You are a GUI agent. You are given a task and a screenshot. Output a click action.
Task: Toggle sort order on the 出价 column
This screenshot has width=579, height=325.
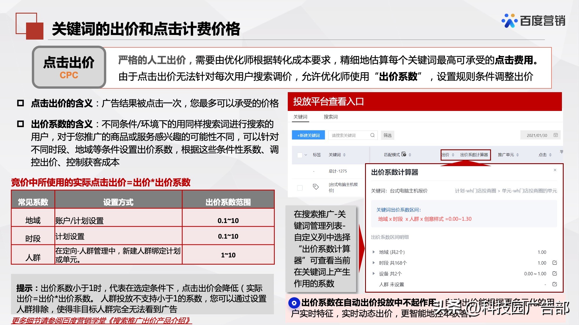pyautogui.click(x=453, y=155)
